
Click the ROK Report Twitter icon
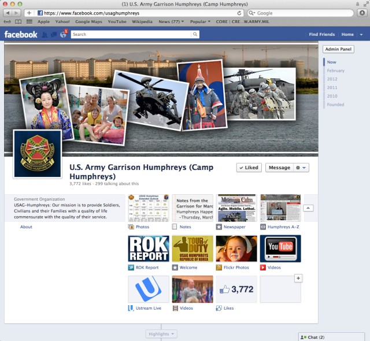coord(131,268)
